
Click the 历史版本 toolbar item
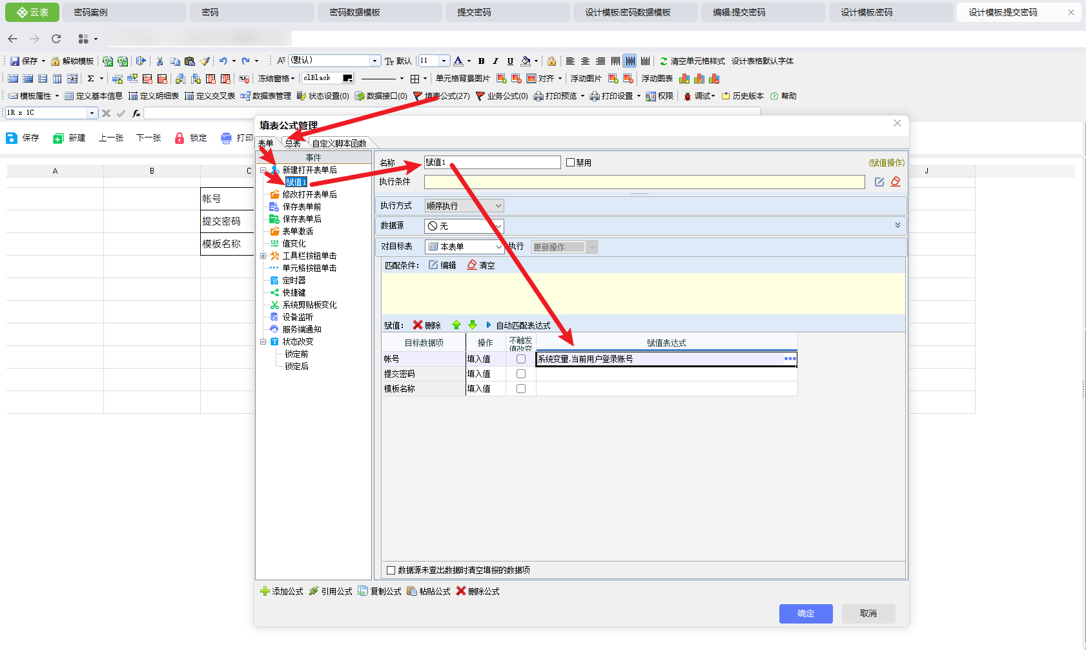[x=743, y=96]
